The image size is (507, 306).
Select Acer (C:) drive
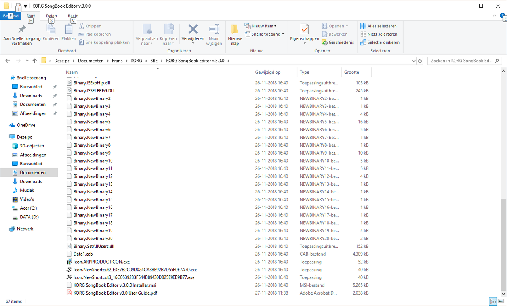[x=28, y=208]
